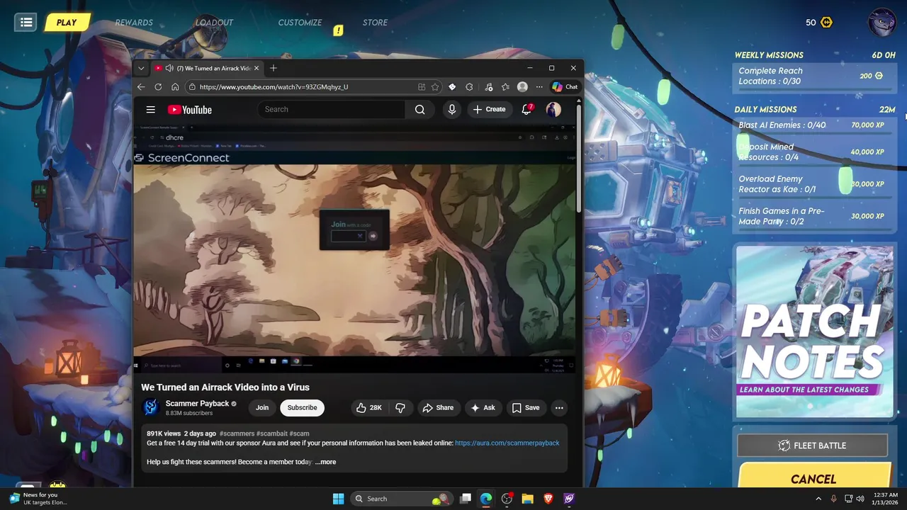The height and width of the screenshot is (510, 907).
Task: Open YouTube Create dropdown
Action: [x=489, y=109]
